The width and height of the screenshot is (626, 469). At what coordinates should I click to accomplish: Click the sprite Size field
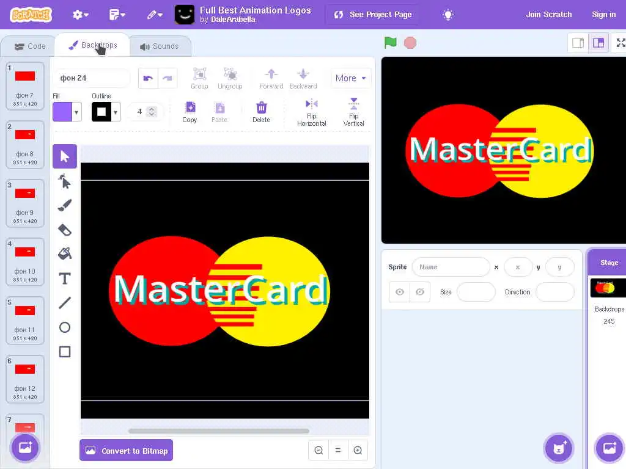pos(476,292)
